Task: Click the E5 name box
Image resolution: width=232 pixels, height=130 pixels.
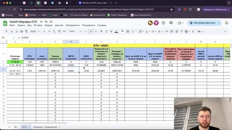Action: [x=8, y=38]
